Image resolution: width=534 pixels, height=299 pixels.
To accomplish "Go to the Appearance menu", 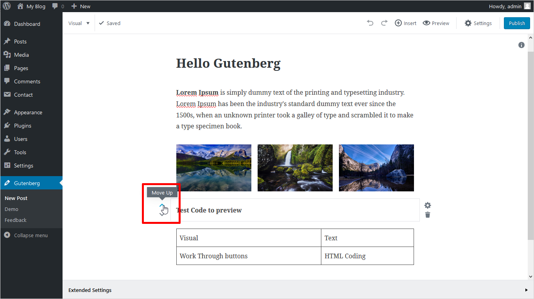I will (x=28, y=112).
